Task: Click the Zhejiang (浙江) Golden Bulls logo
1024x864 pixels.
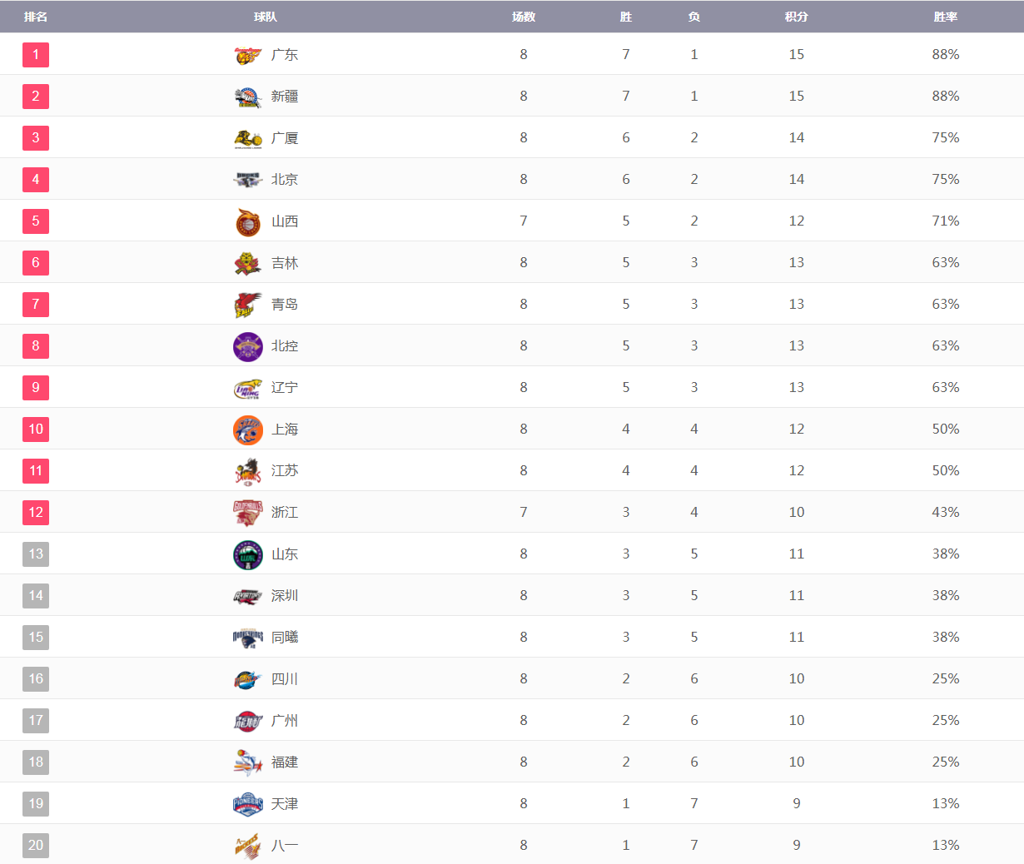Action: pyautogui.click(x=247, y=514)
